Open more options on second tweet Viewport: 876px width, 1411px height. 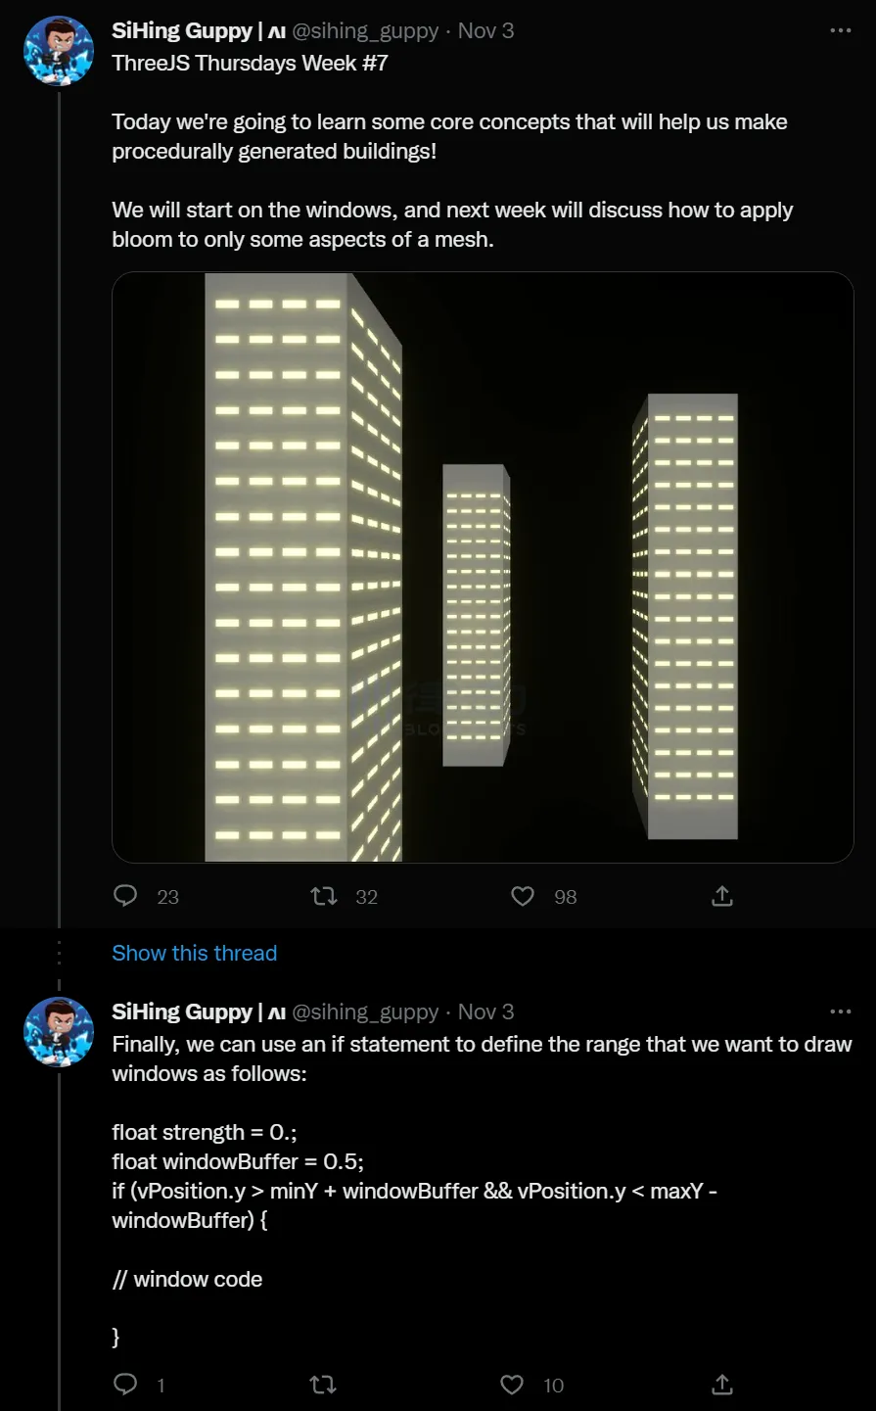coord(840,1011)
